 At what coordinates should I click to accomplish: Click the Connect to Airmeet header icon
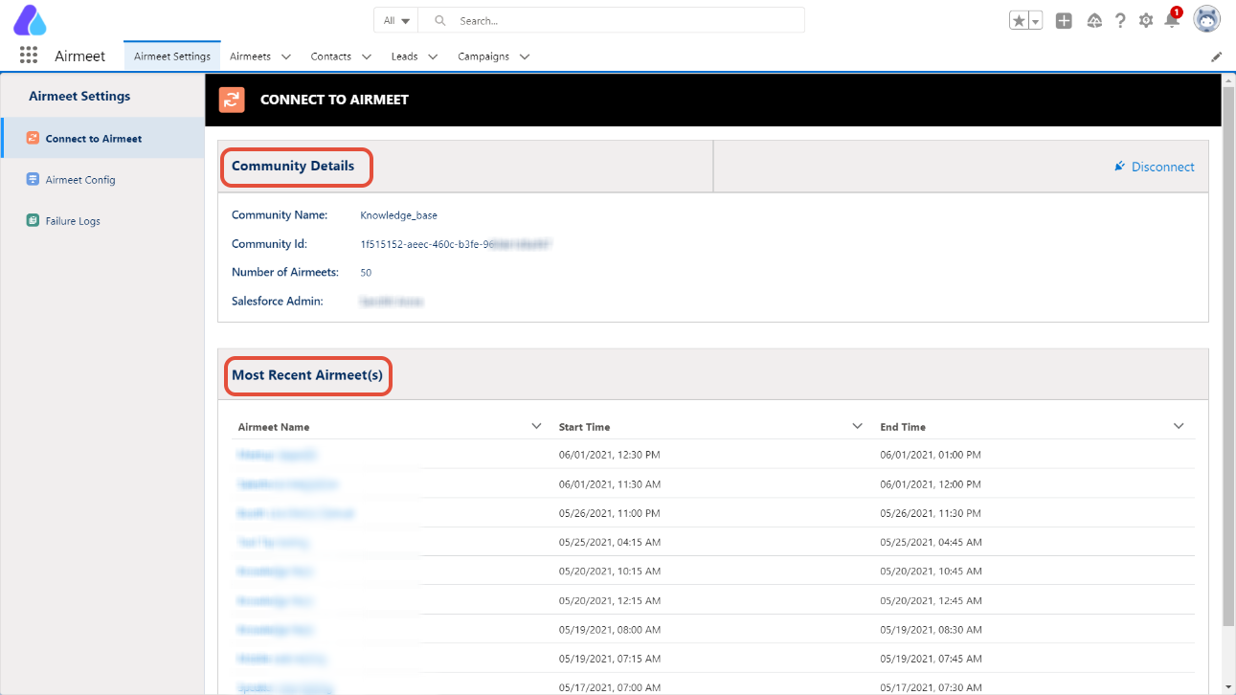232,100
